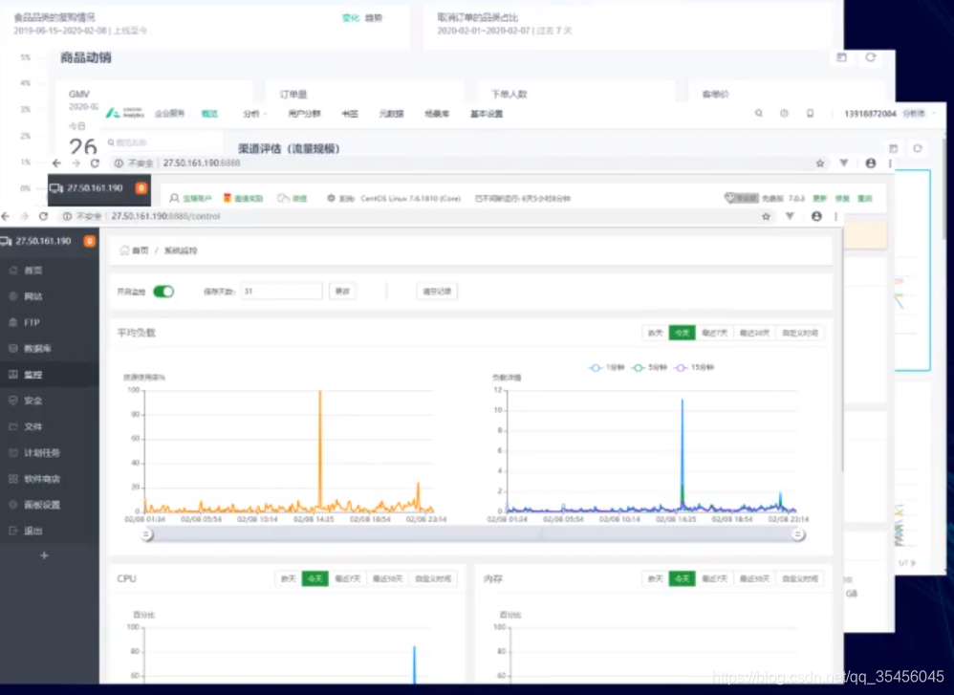Screen dimensions: 954x695
Task: Toggle 1分钟 series in load legend
Action: 607,368
